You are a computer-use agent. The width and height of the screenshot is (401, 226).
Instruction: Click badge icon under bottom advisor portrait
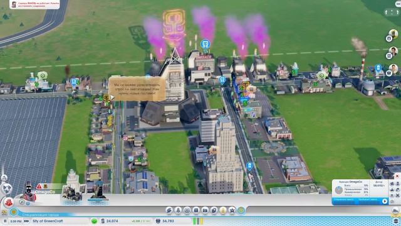(389, 73)
